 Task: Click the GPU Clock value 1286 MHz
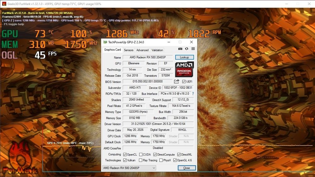tap(130, 136)
